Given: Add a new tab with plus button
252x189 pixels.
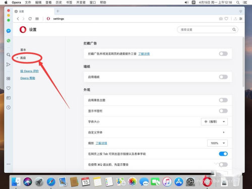Looking at the screenshot, I should coord(58,11).
